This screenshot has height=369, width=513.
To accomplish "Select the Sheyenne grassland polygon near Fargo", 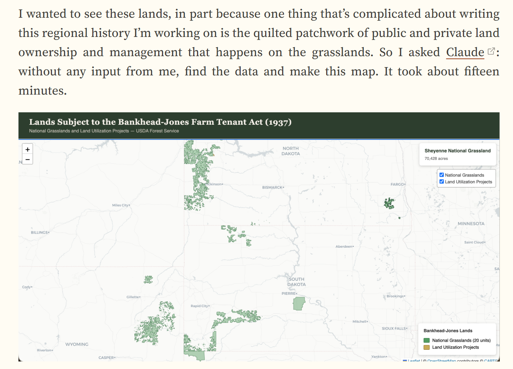I will [389, 203].
